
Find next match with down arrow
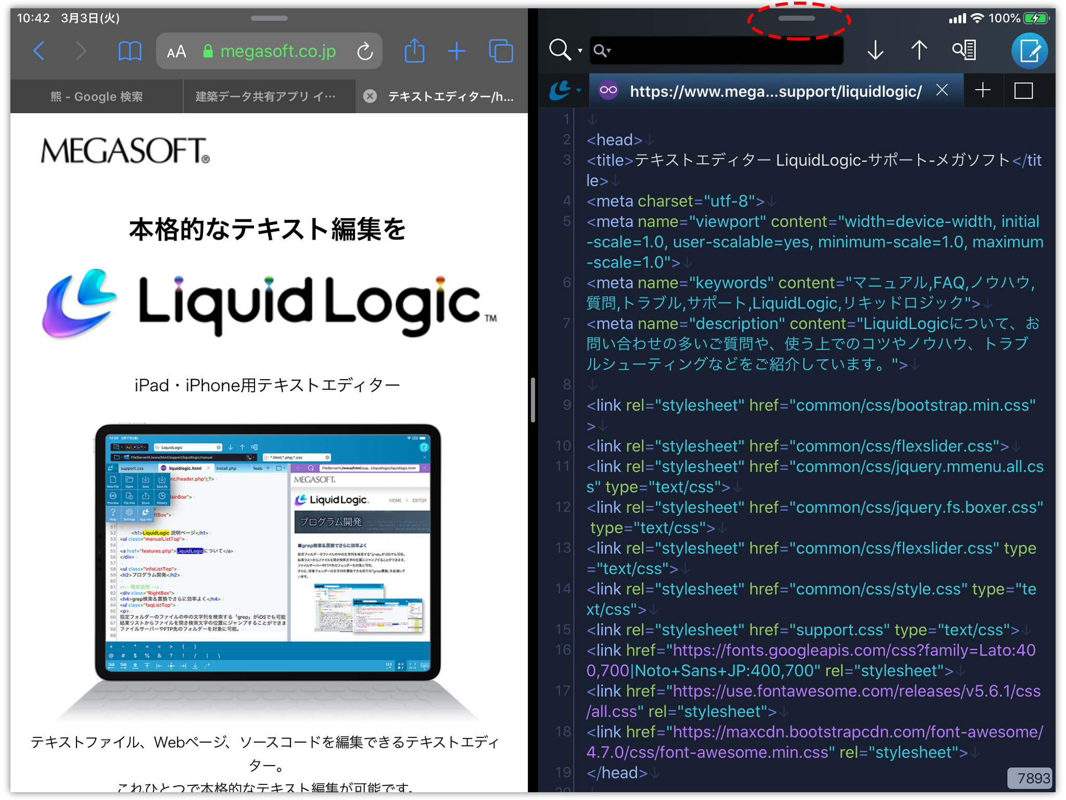875,51
